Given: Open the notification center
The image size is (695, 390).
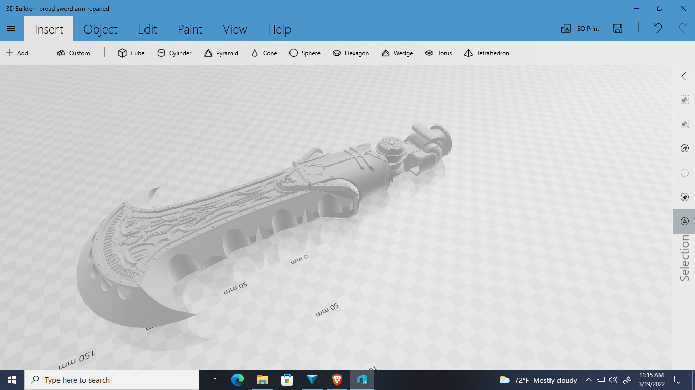Looking at the screenshot, I should coord(678,380).
